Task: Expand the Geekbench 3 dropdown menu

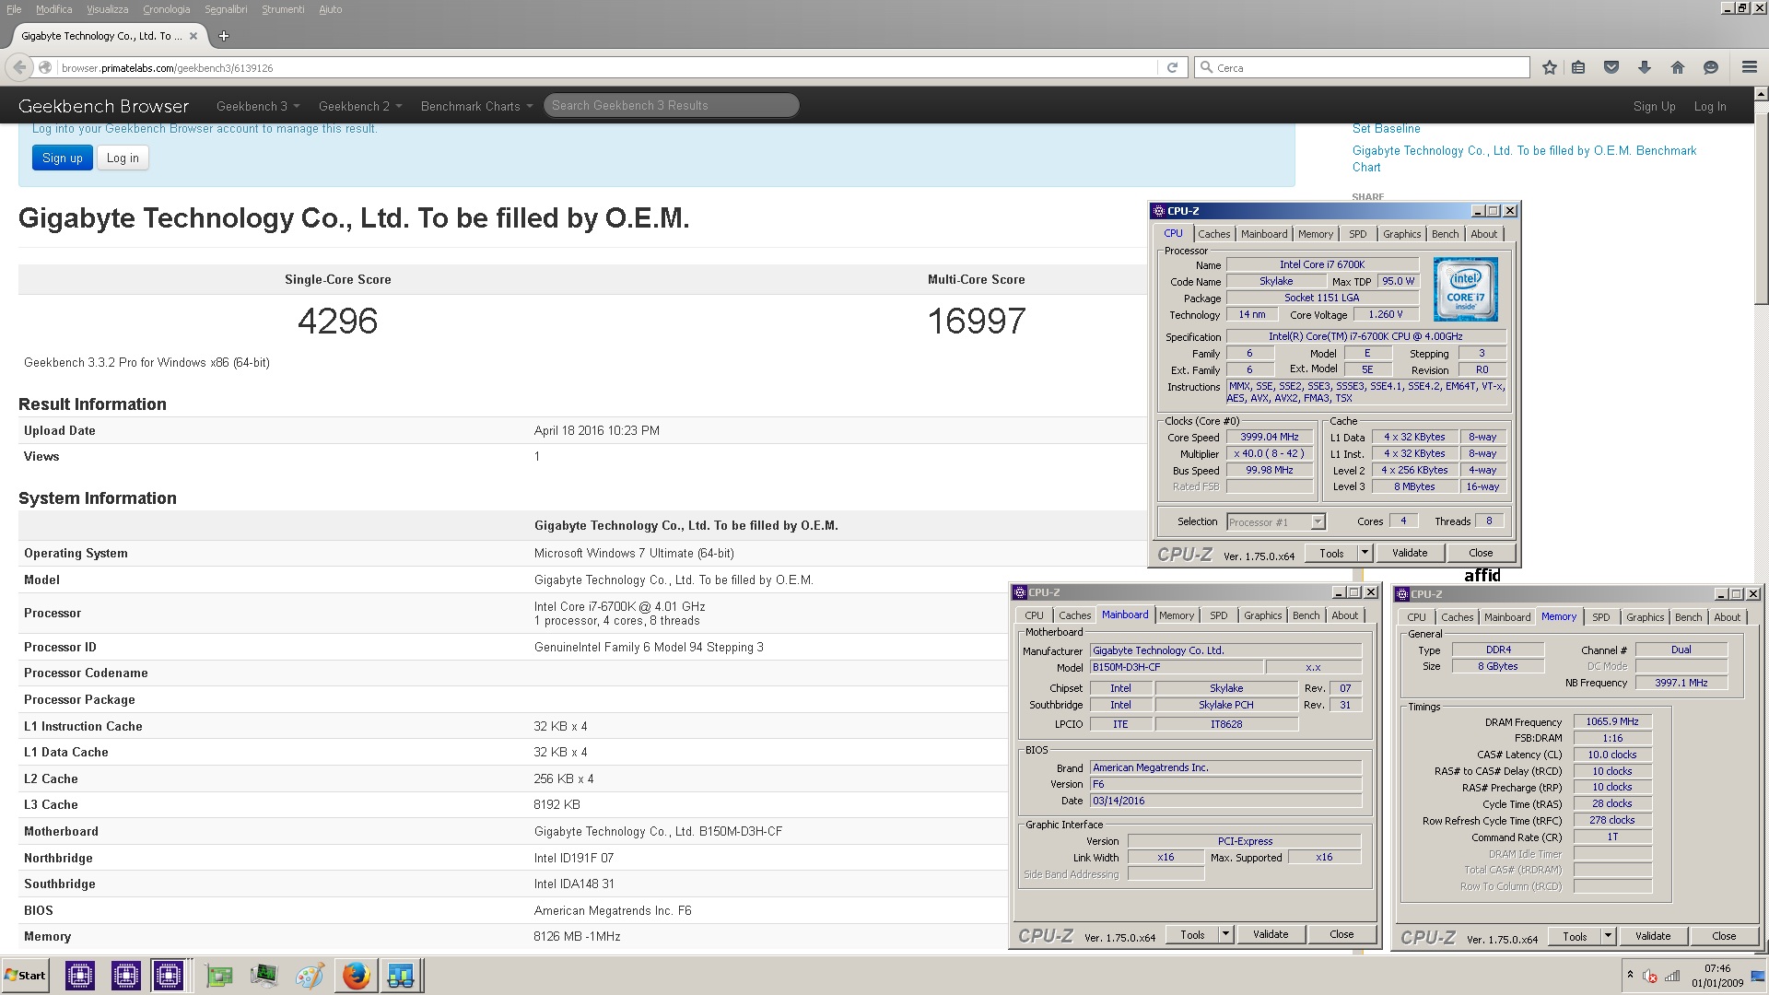Action: coord(258,106)
